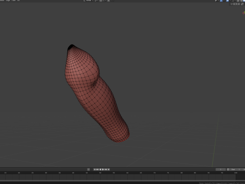The image size is (245, 184).
Task: Jump to the timeline start frame
Action: coord(94,169)
